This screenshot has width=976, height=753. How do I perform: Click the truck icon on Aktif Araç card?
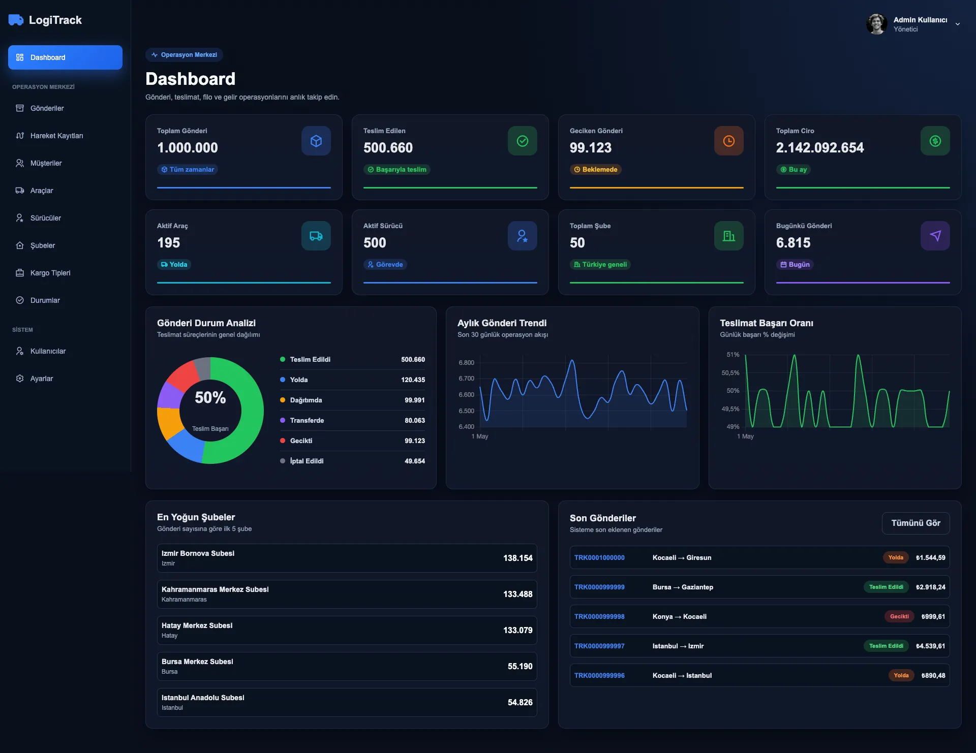pos(316,236)
